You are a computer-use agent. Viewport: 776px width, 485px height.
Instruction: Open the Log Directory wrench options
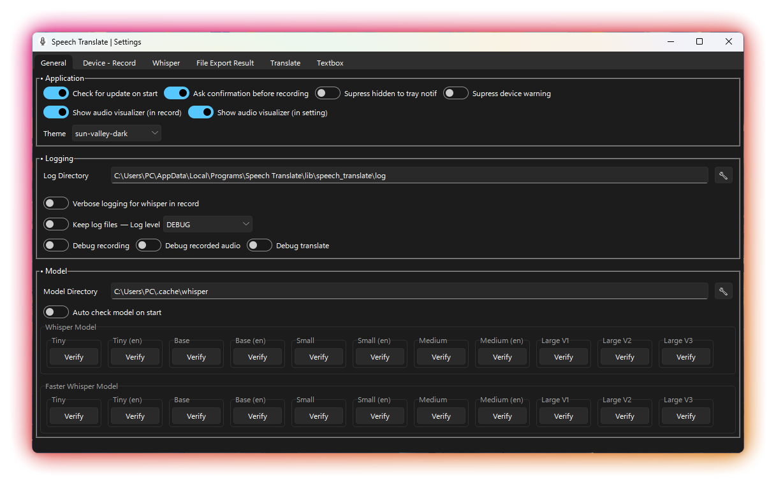723,175
